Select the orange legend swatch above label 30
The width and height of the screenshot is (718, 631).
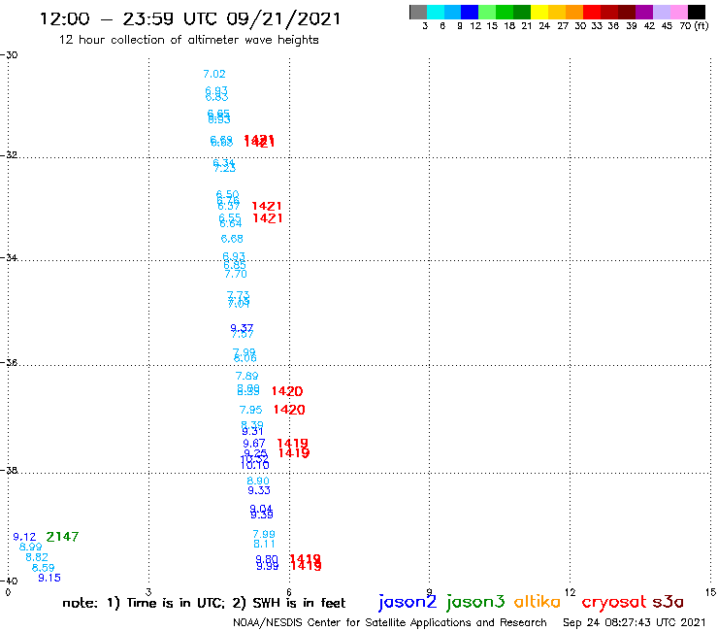(574, 12)
